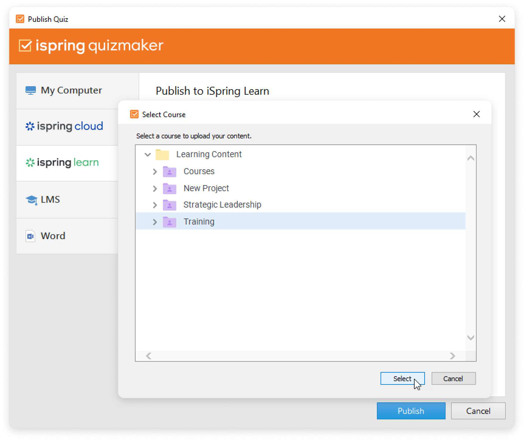Select the New Project tree row
Viewport: 524px width, 440px height.
point(300,188)
